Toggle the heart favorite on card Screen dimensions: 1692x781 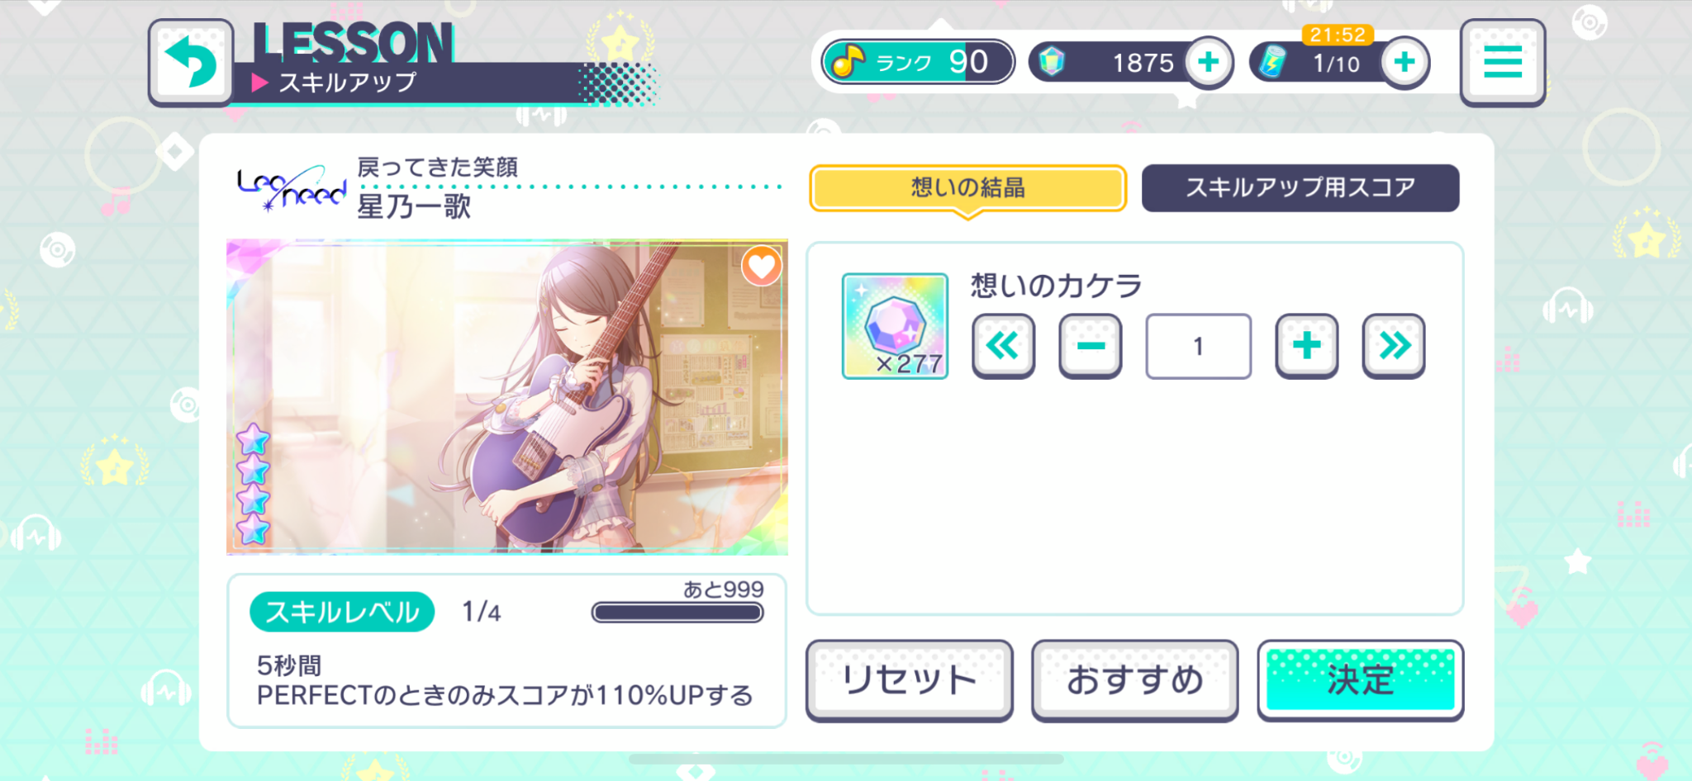click(761, 266)
